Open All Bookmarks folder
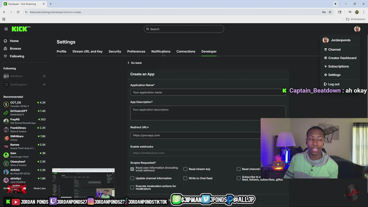 click(x=356, y=19)
